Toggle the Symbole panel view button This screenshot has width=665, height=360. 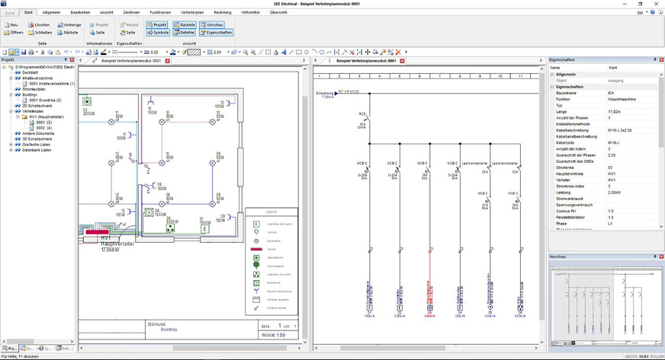click(158, 33)
